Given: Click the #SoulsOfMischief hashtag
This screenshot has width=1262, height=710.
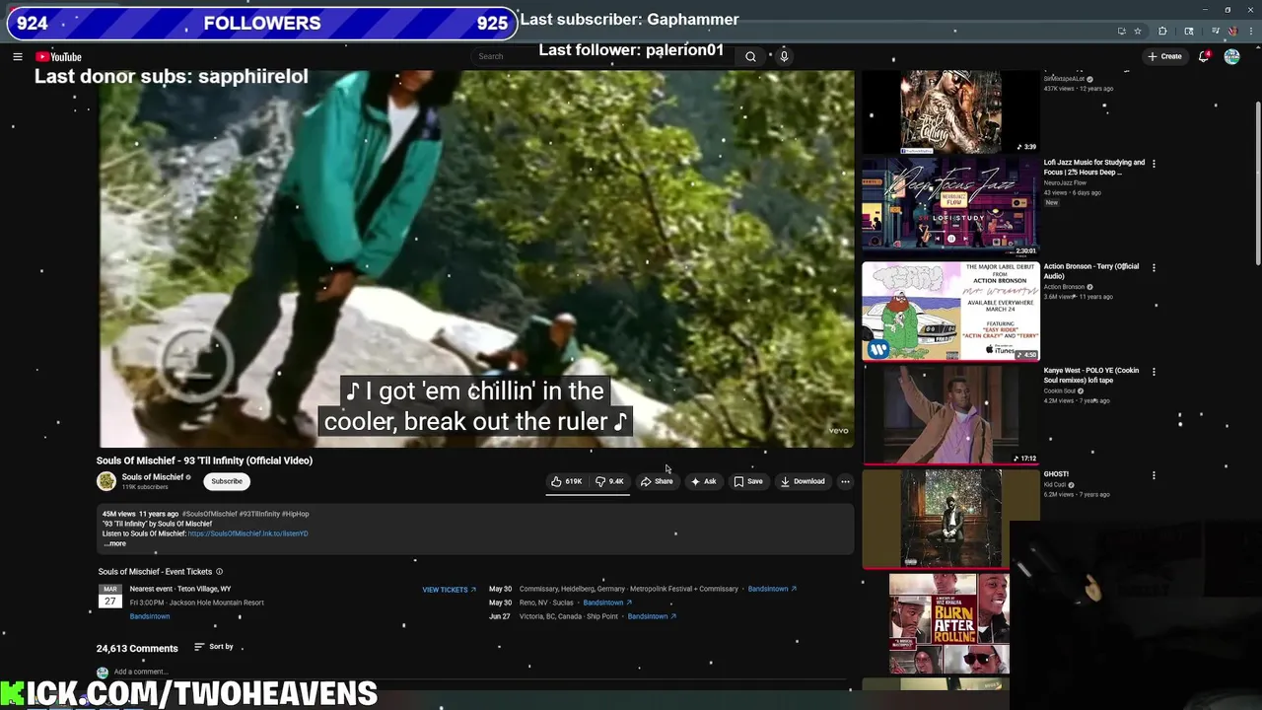Looking at the screenshot, I should point(209,514).
